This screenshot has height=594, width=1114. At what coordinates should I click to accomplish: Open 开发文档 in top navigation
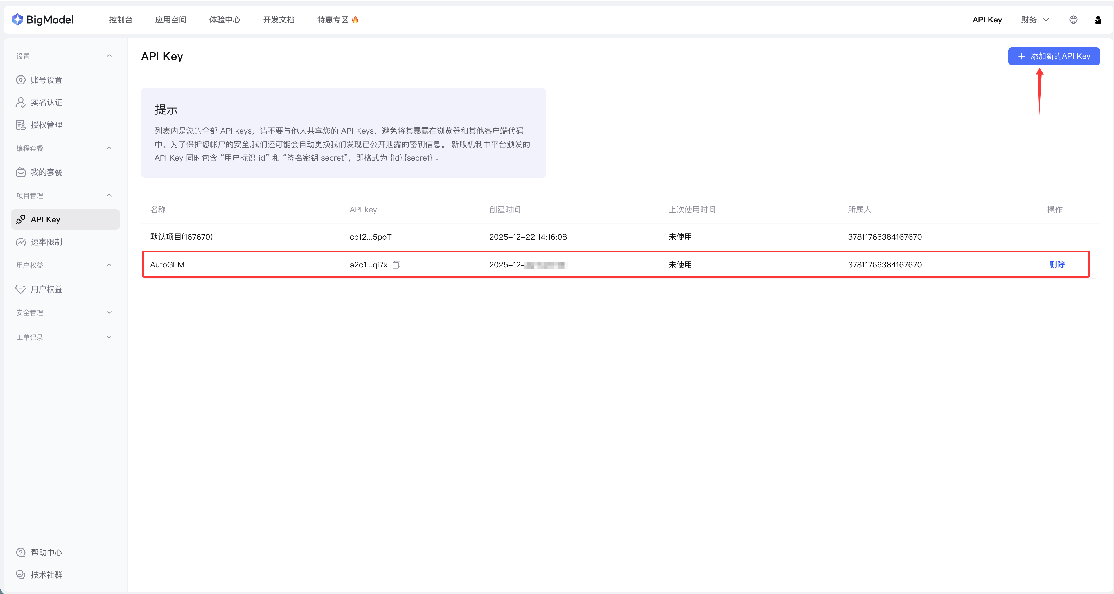coord(278,19)
